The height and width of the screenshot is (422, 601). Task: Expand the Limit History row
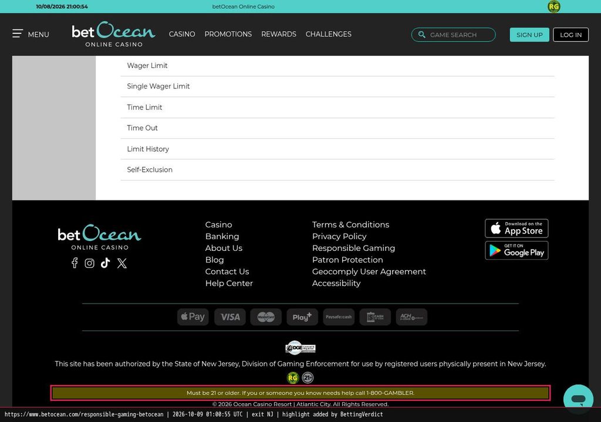click(x=337, y=149)
